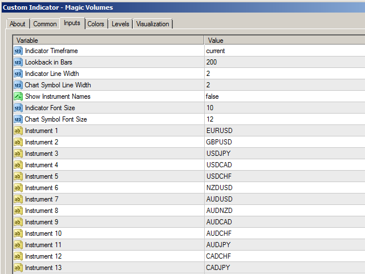This screenshot has width=365, height=274.
Task: Select the 'Chart Symbol Font Size' variable name
Action: [56, 119]
